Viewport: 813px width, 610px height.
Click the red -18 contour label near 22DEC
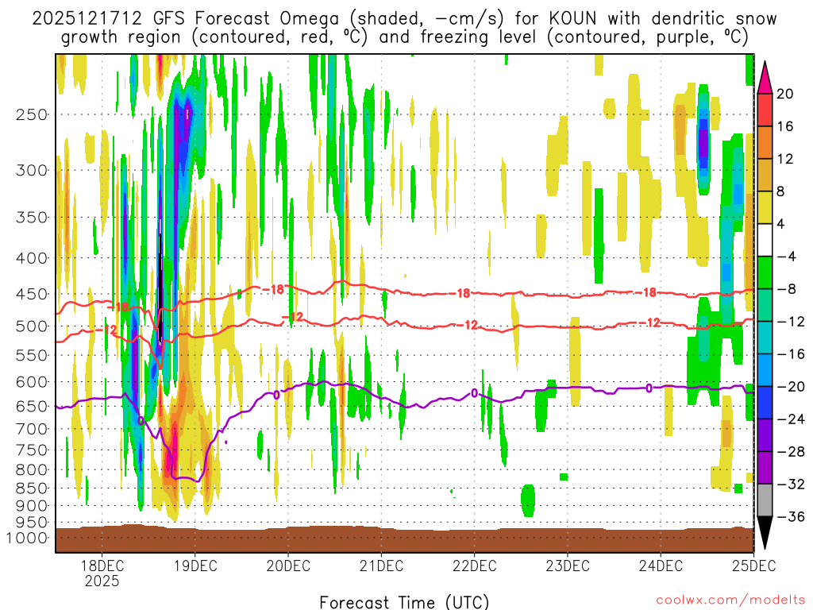point(460,294)
